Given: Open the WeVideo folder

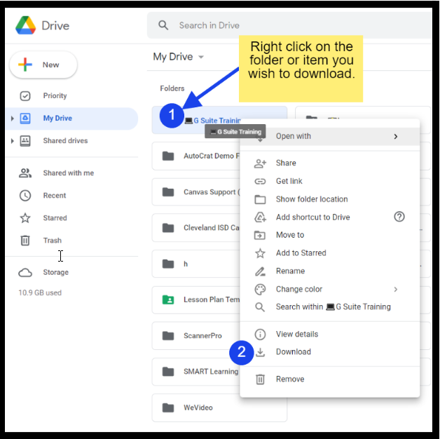Looking at the screenshot, I should tap(198, 407).
